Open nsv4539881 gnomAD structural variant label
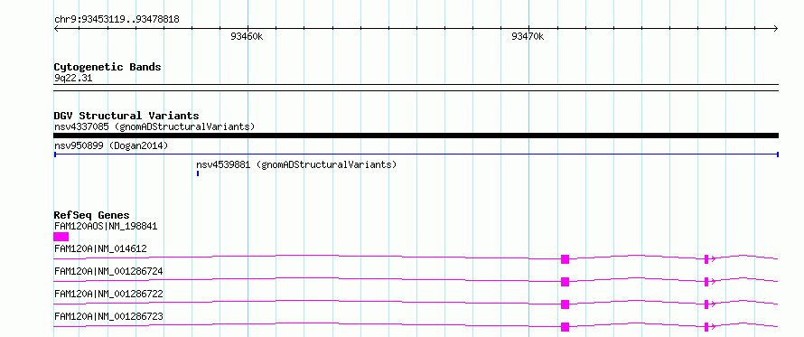Screen dimensions: 804x337 coord(296,164)
